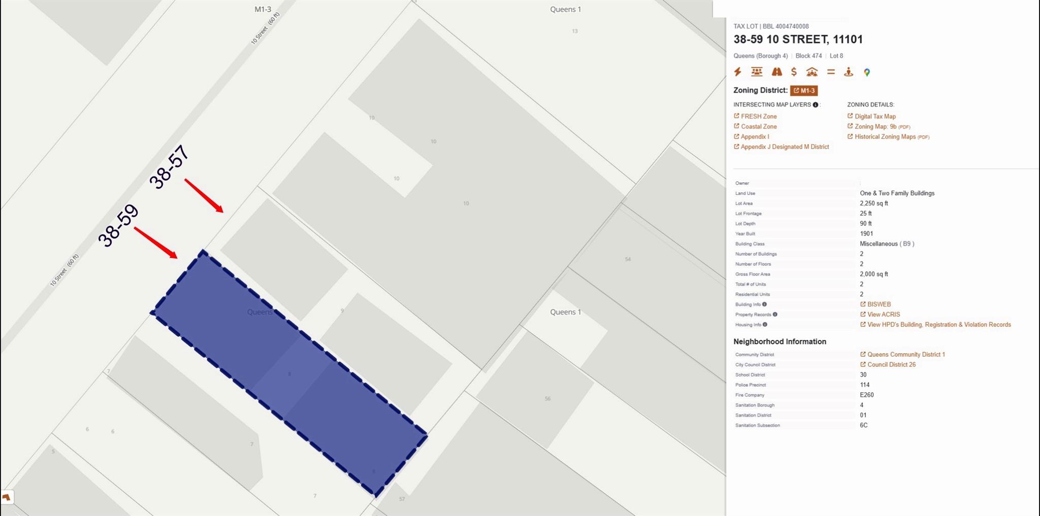Open location via Google Maps pin icon

tap(867, 73)
